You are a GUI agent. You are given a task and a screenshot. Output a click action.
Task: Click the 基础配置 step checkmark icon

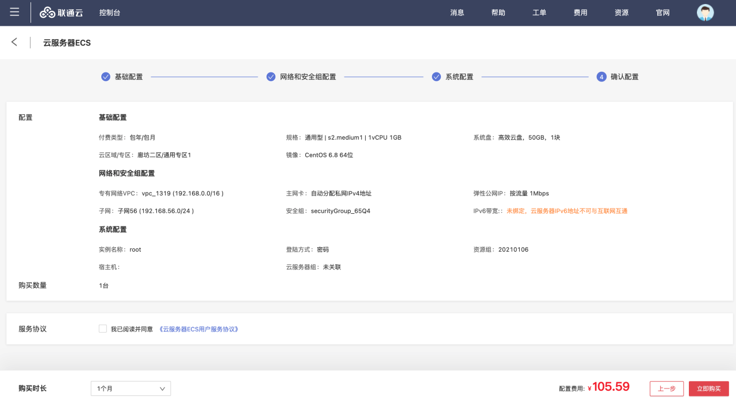coord(106,76)
